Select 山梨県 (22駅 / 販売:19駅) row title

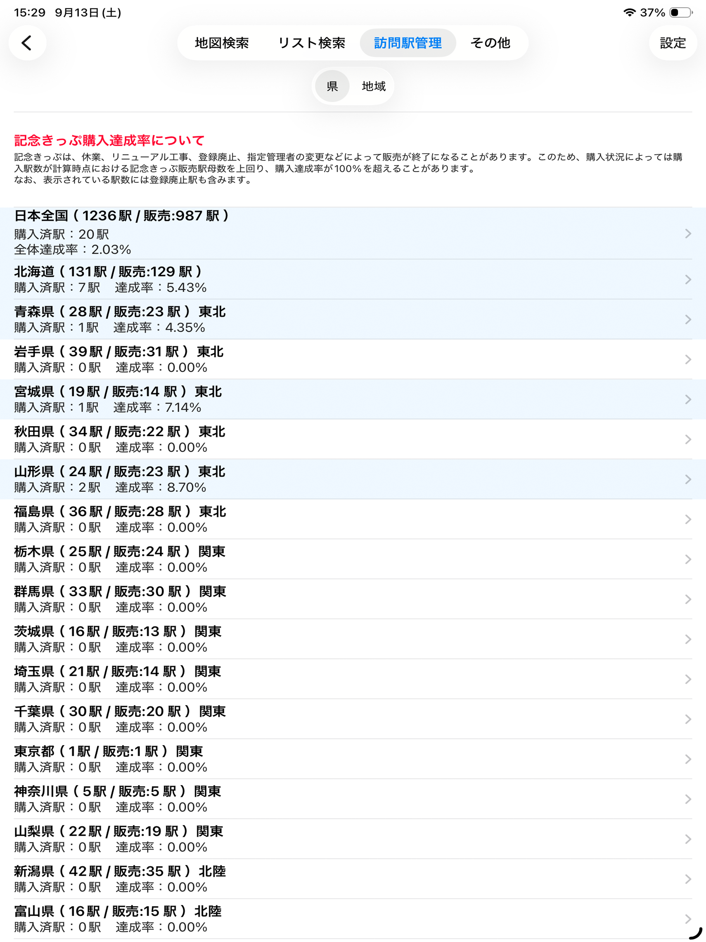[x=118, y=832]
